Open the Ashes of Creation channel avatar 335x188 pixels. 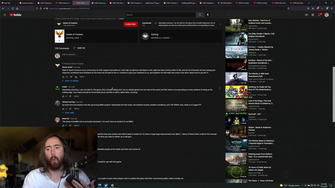pyautogui.click(x=59, y=24)
